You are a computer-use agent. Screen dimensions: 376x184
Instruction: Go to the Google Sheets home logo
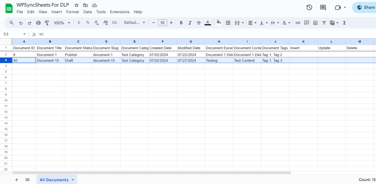pyautogui.click(x=9, y=8)
